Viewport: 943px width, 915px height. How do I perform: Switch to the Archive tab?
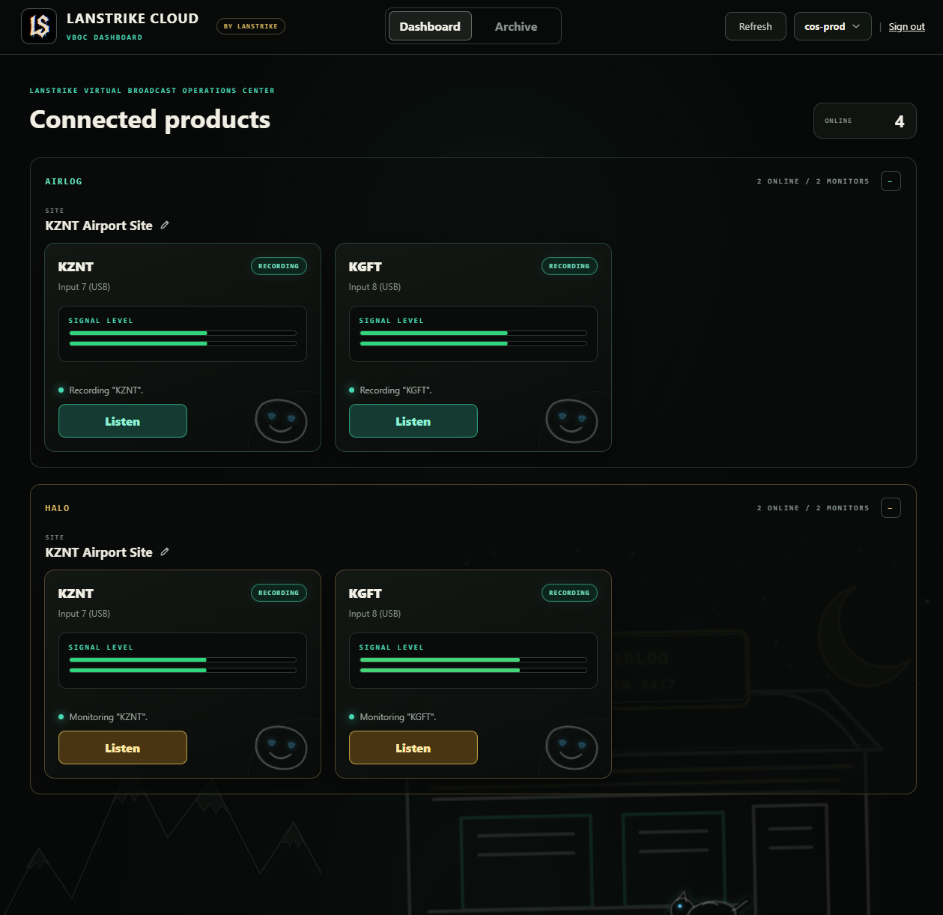[x=516, y=26]
